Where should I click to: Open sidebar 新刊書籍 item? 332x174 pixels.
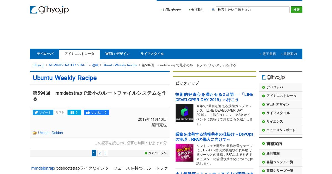click(x=281, y=154)
